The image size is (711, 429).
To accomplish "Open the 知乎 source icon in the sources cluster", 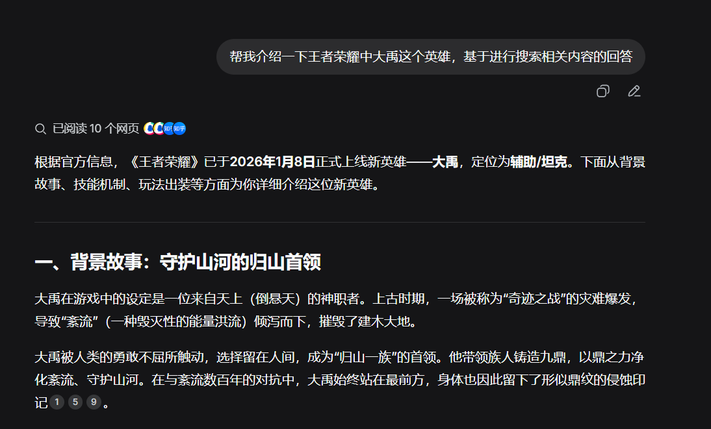I will 179,129.
